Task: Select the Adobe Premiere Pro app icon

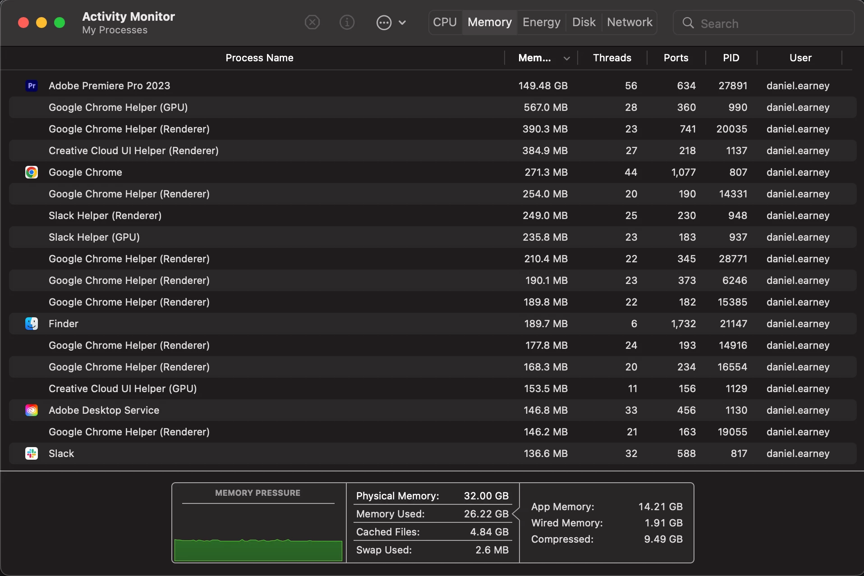Action: [32, 86]
